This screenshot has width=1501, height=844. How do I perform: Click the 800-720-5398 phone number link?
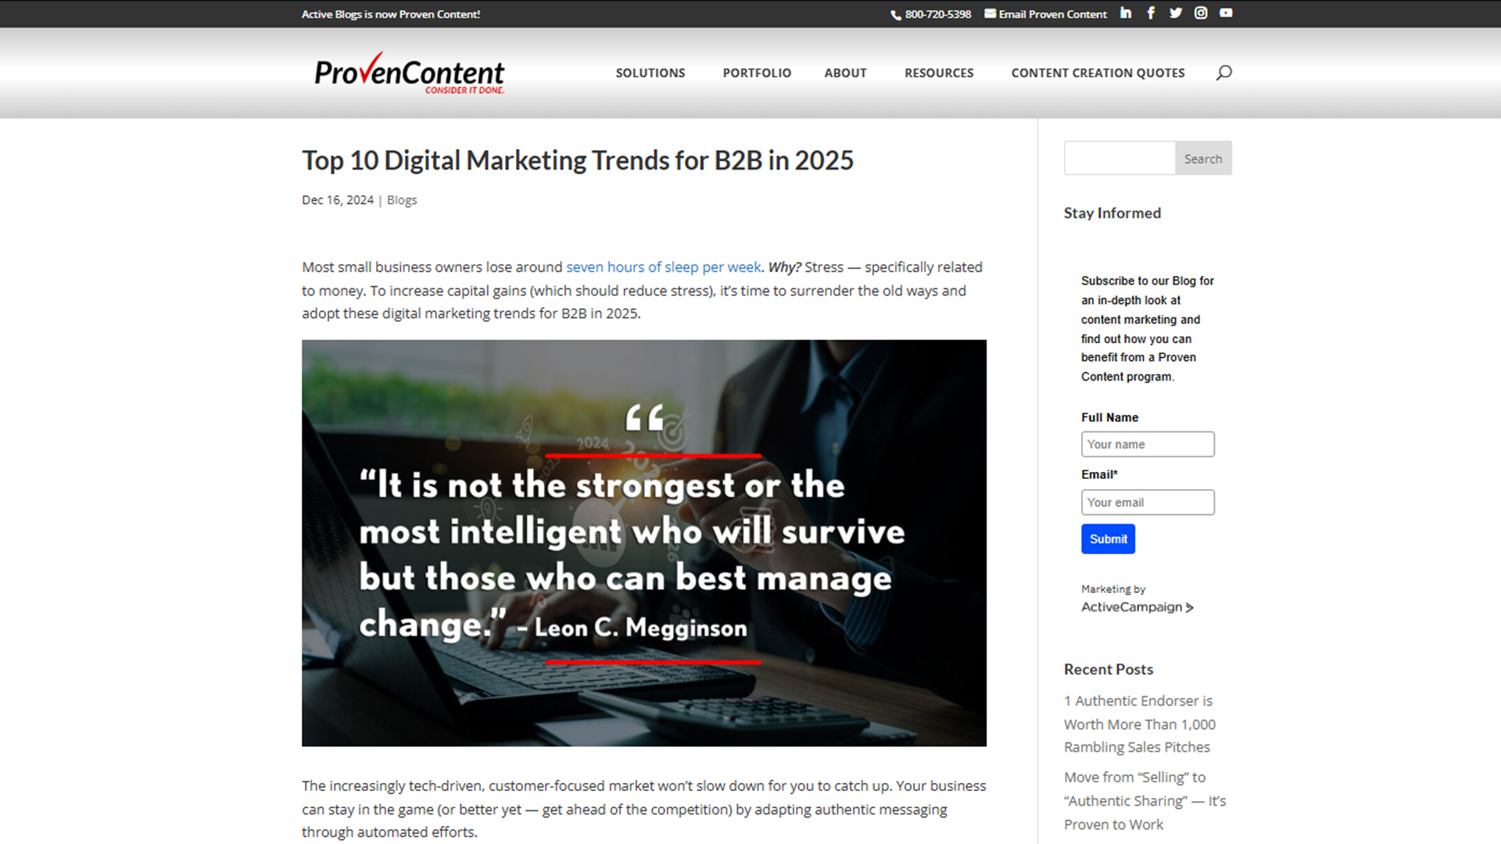(937, 14)
